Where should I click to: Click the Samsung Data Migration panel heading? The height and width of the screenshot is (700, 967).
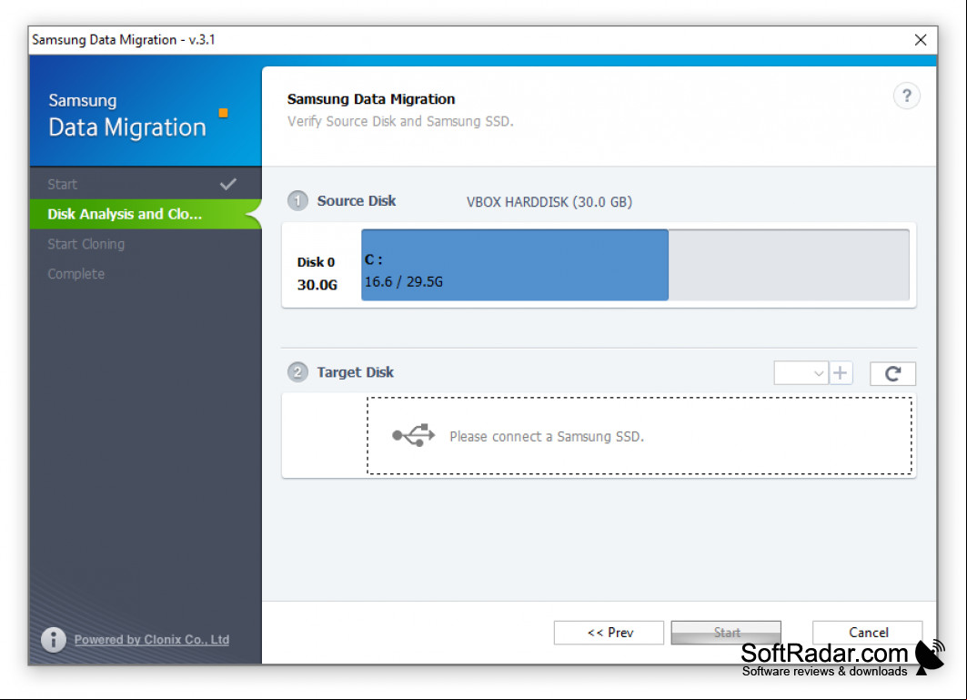point(370,99)
